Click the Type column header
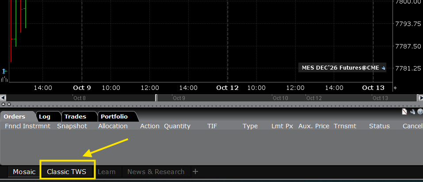The image size is (423, 182). pos(250,126)
